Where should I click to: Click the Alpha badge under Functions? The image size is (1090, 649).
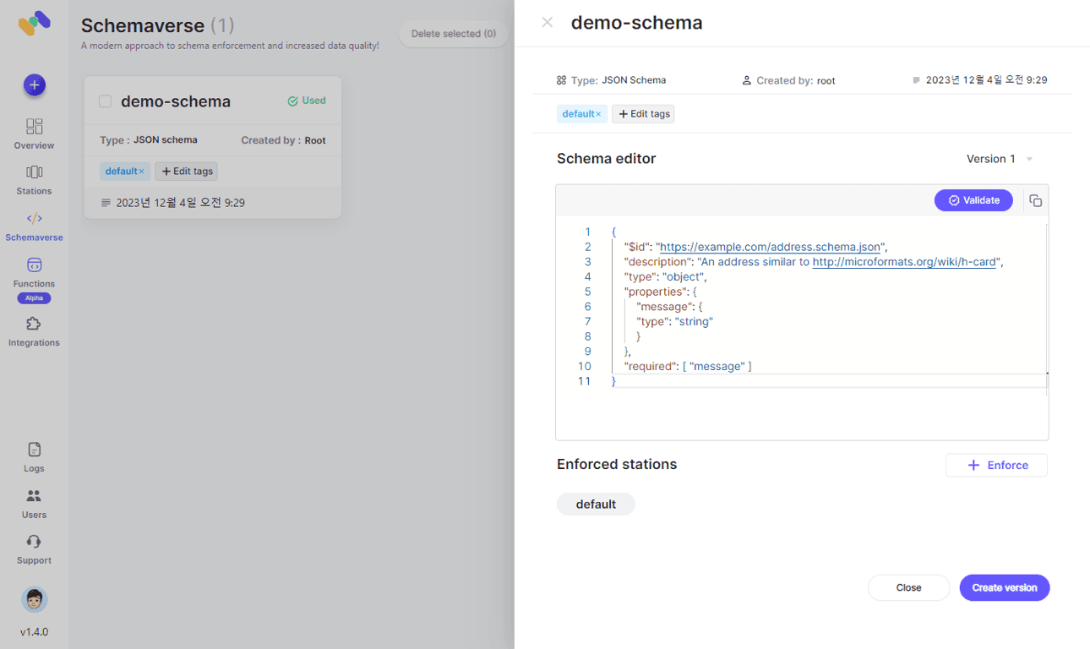pos(34,298)
